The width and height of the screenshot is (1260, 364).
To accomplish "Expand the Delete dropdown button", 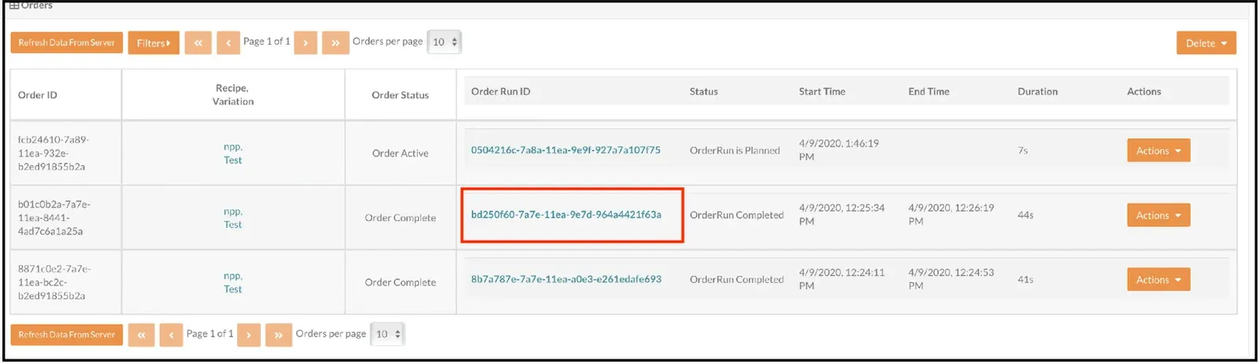I will [x=1206, y=43].
